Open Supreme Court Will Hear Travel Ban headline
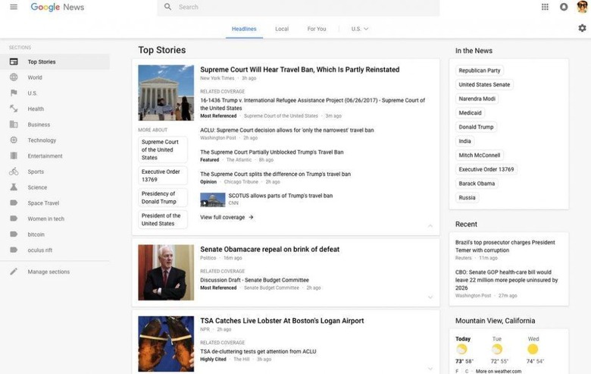Image resolution: width=591 pixels, height=374 pixels. (x=299, y=70)
